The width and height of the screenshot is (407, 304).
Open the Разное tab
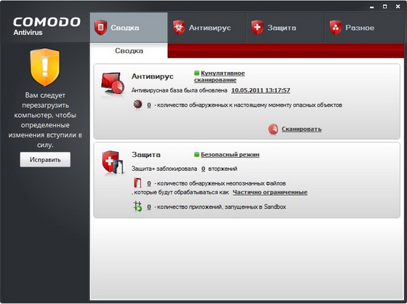[364, 28]
